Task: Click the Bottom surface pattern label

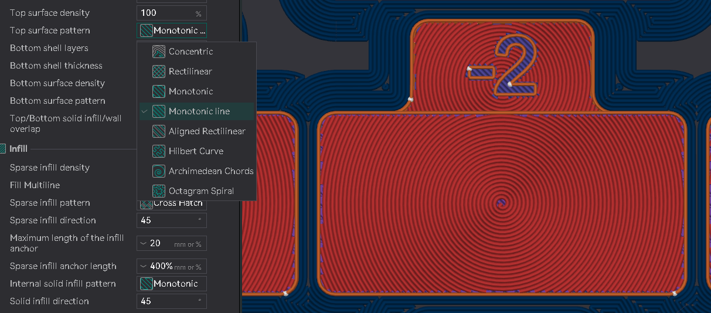Action: [57, 101]
